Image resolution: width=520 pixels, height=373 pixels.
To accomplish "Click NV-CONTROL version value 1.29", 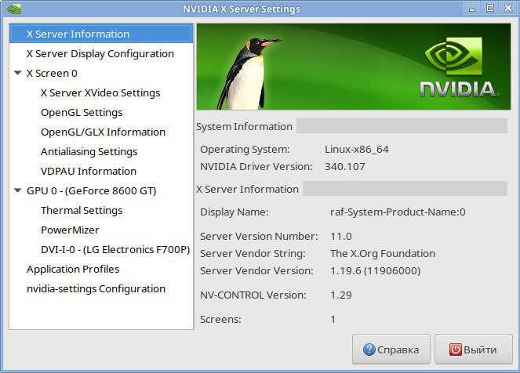I will point(341,295).
